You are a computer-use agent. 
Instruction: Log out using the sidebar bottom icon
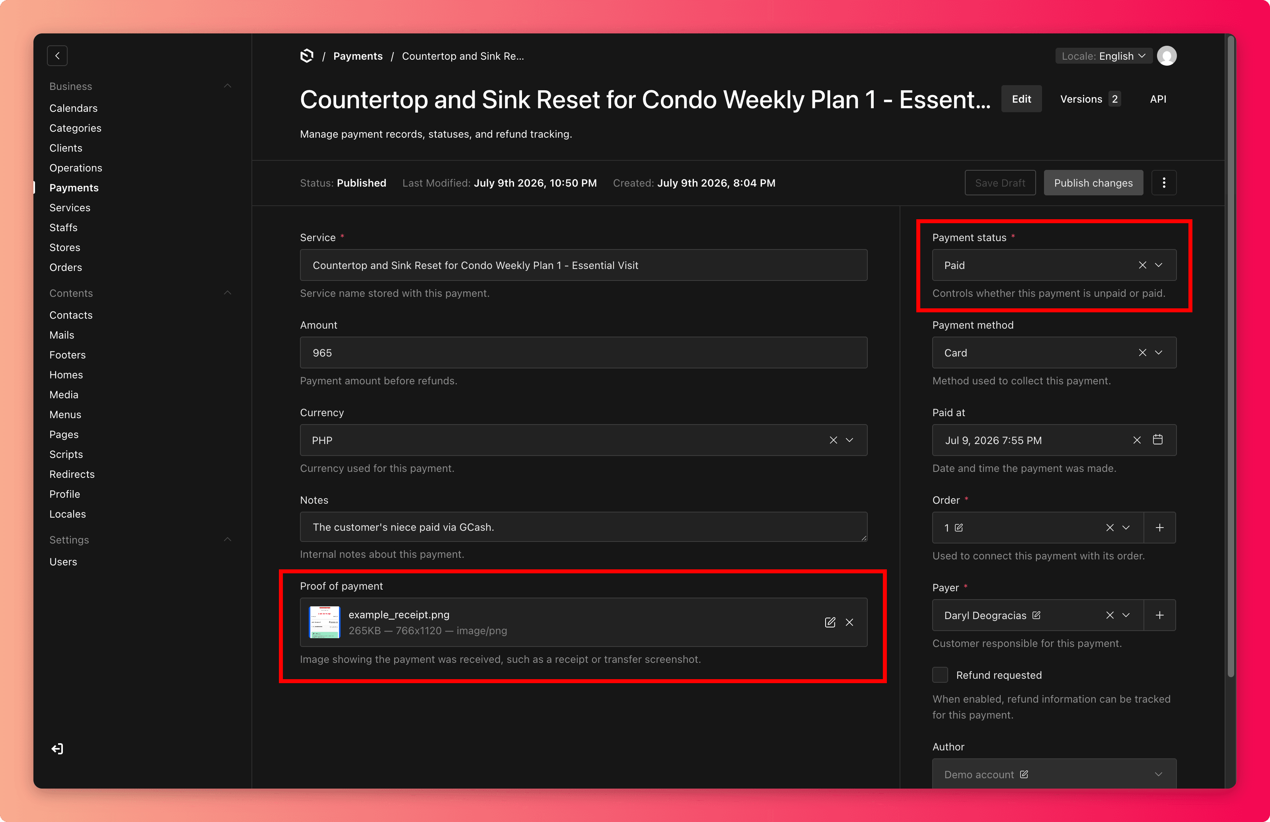(57, 748)
